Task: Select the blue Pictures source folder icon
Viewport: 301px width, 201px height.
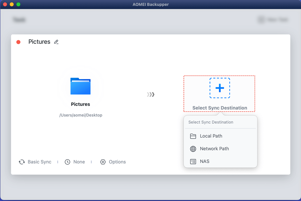Action: coord(80,86)
